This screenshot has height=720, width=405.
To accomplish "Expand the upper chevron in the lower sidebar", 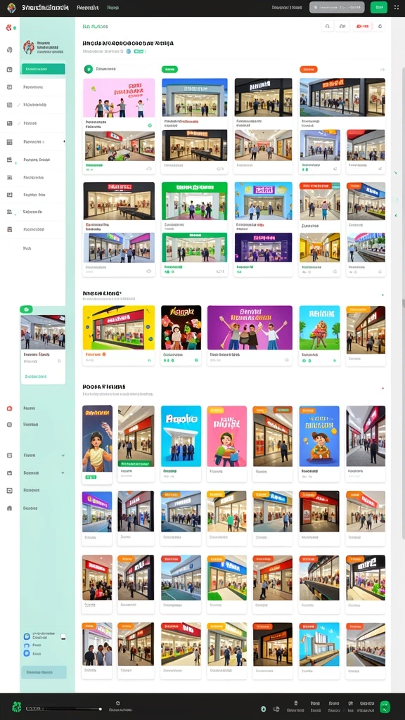I will (x=63, y=456).
